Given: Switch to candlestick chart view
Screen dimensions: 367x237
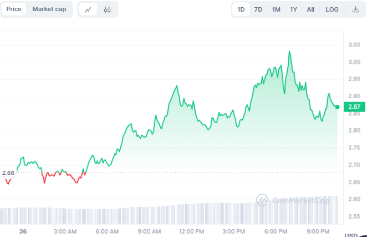Looking at the screenshot, I should (108, 9).
